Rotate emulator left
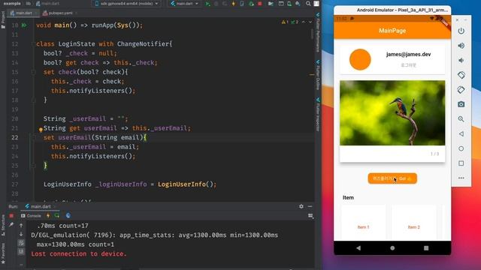This screenshot has width=481, height=270. pos(461,75)
